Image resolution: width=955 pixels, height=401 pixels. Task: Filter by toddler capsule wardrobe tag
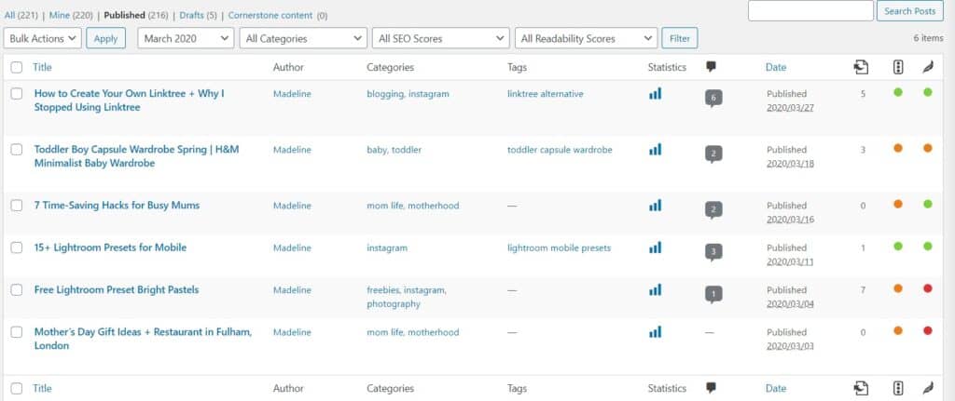coord(560,150)
